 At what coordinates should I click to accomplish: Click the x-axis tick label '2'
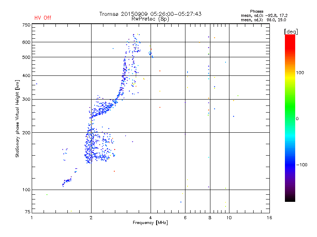click(x=91, y=218)
